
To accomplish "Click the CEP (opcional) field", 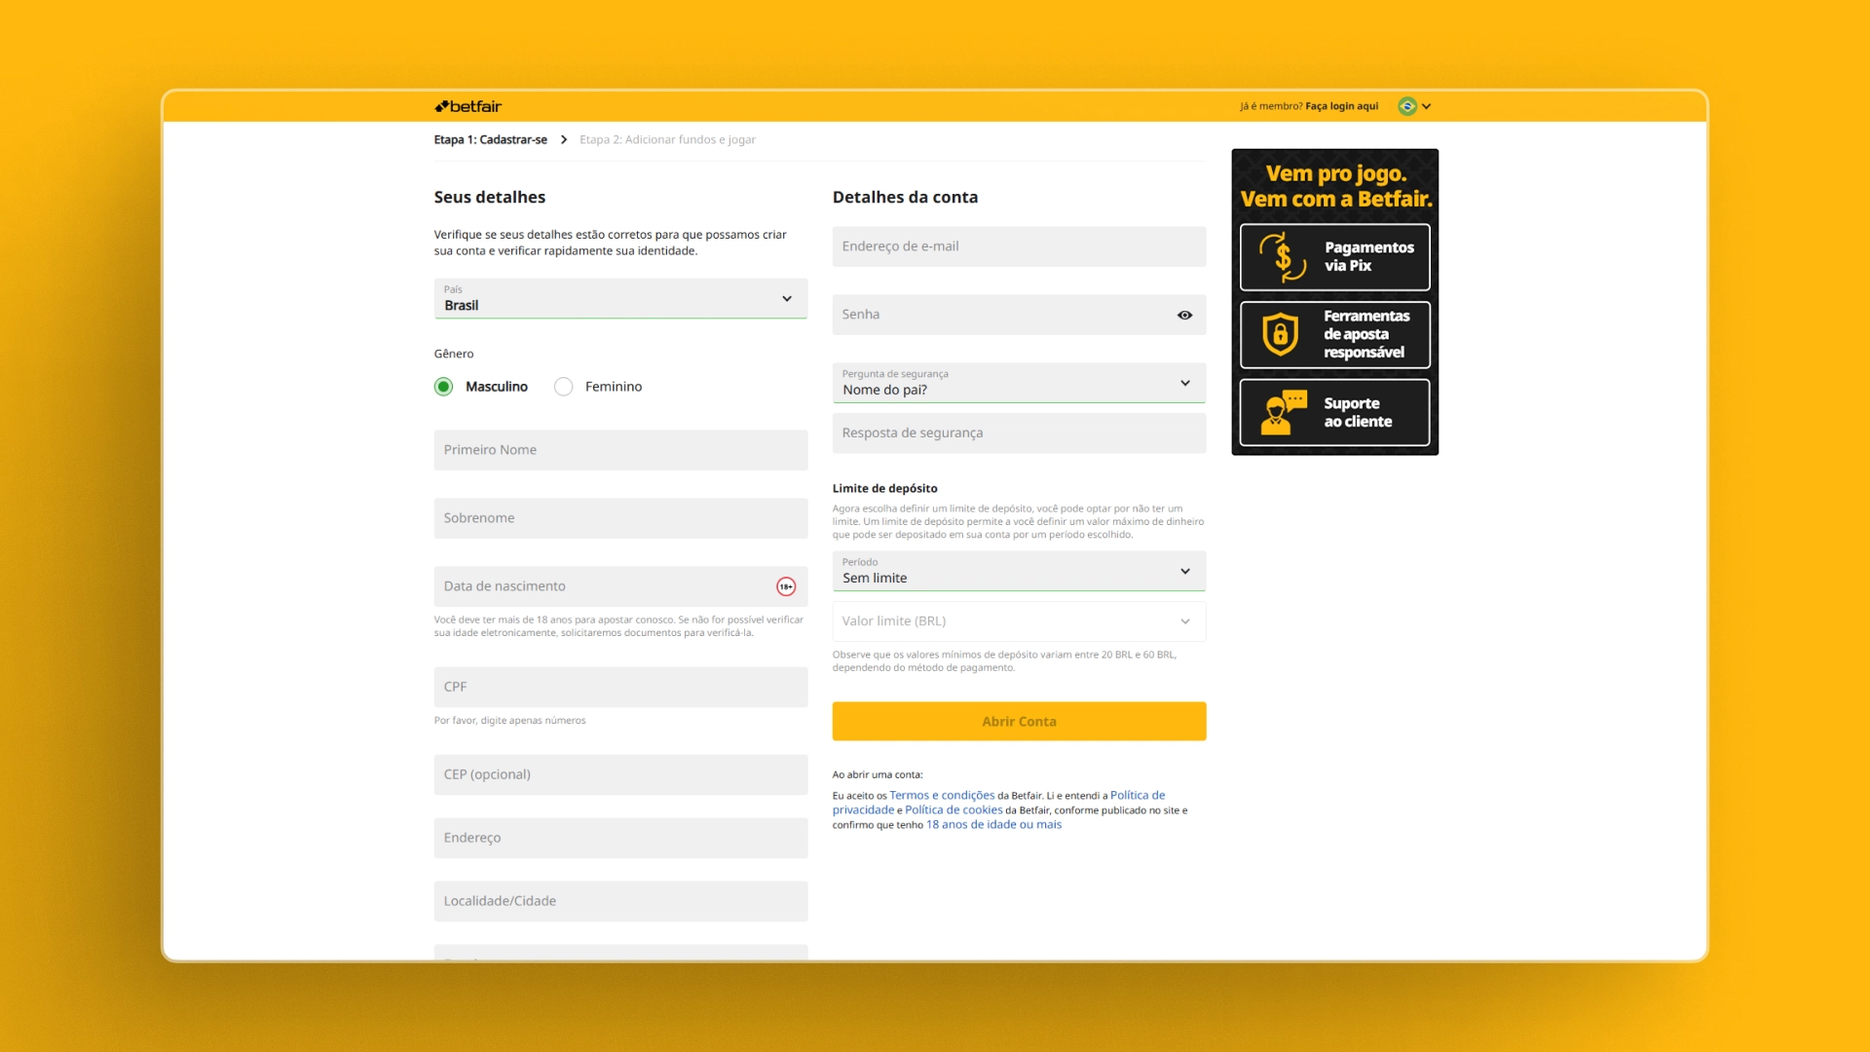I will 620,774.
